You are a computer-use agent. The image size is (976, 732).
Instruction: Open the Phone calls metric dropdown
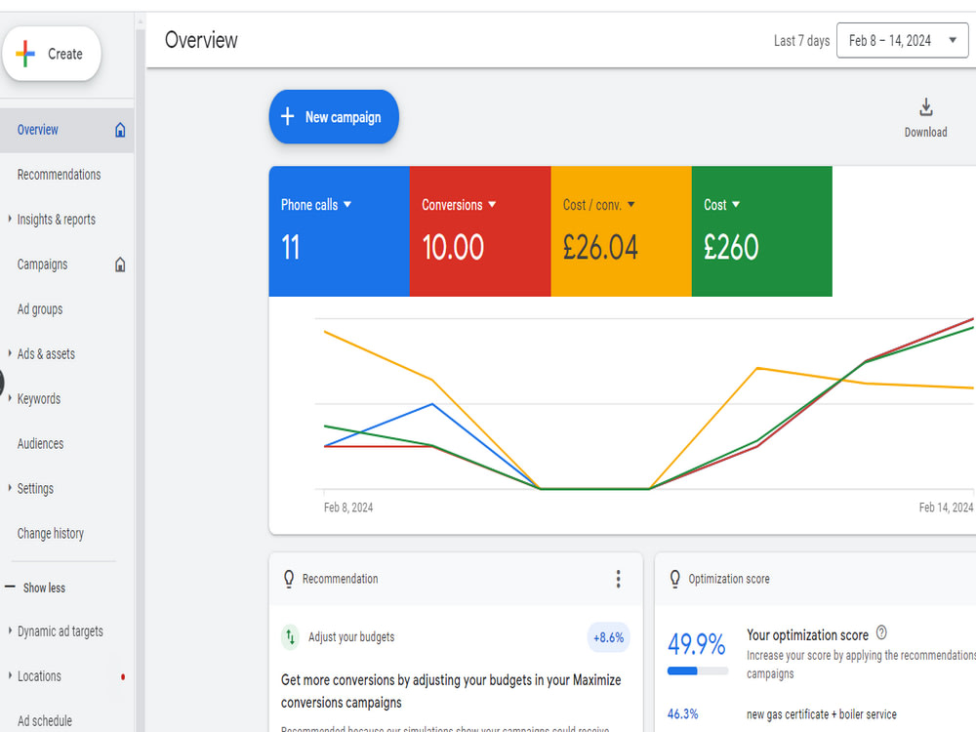316,205
